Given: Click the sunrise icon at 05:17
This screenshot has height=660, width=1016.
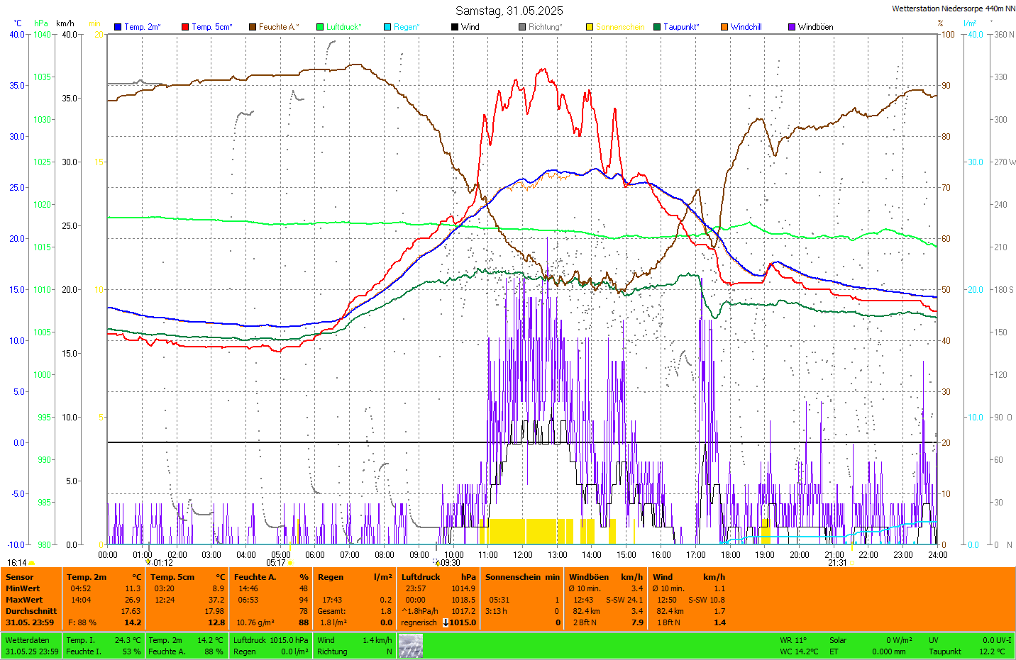Looking at the screenshot, I should click(x=290, y=563).
